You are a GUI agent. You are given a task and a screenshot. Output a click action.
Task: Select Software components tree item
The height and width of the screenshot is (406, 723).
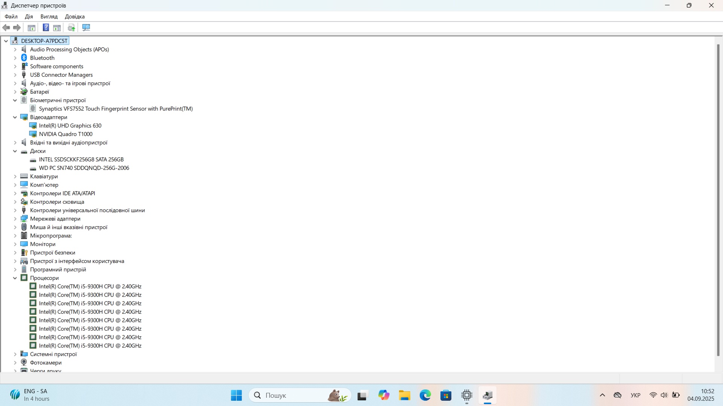[57, 66]
